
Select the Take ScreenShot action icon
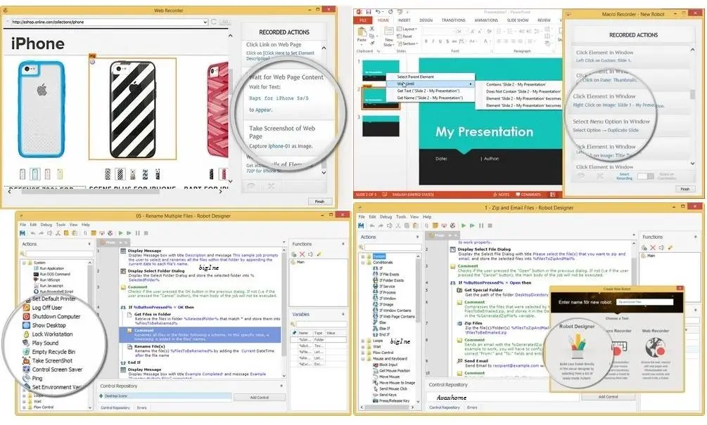point(26,360)
